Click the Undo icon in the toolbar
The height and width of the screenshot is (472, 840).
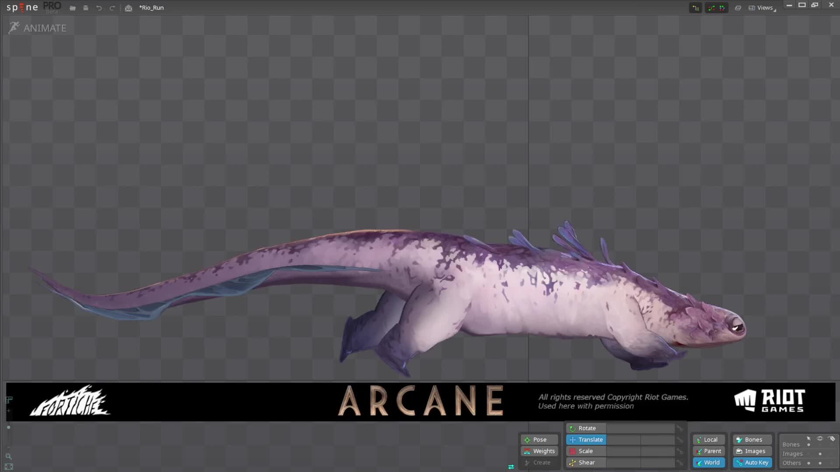point(99,7)
